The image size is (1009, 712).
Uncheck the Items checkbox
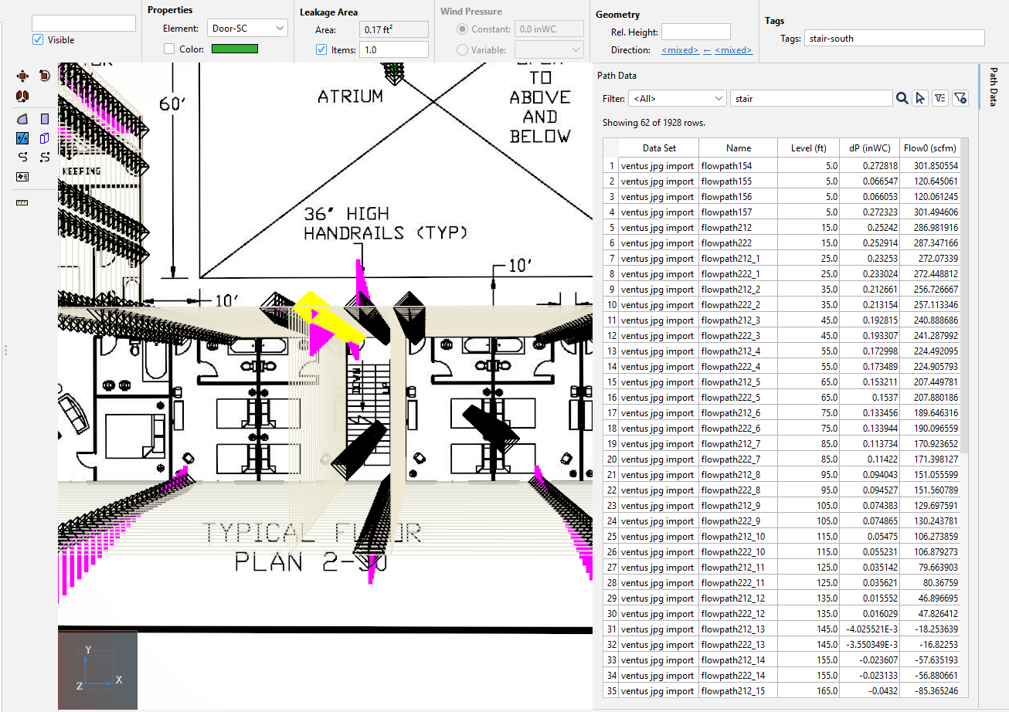pyautogui.click(x=321, y=50)
